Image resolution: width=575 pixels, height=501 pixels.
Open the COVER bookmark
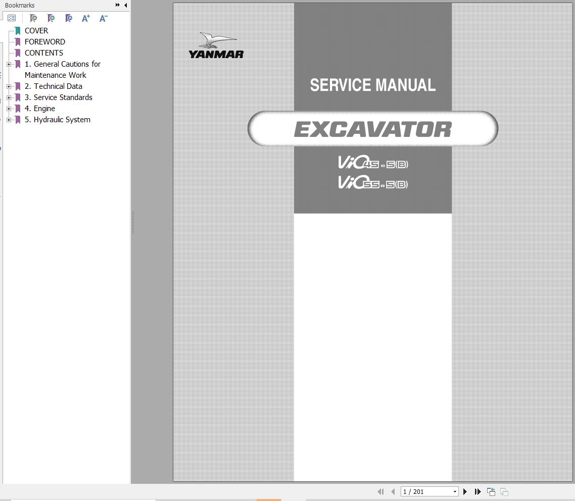click(36, 31)
